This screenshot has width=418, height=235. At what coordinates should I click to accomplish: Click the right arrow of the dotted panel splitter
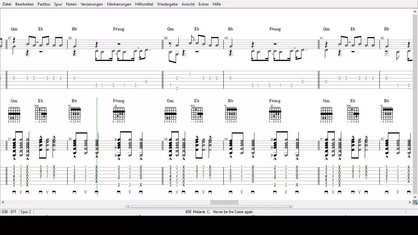click(290, 207)
